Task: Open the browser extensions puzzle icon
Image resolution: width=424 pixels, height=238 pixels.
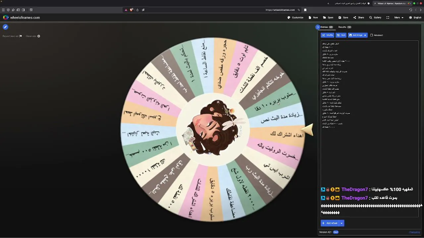Action: pos(13,10)
